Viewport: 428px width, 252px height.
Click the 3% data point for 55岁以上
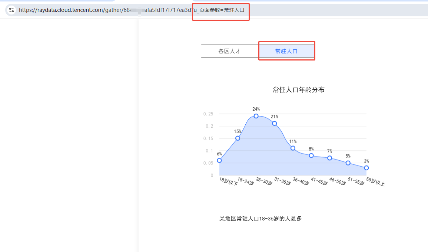point(366,168)
